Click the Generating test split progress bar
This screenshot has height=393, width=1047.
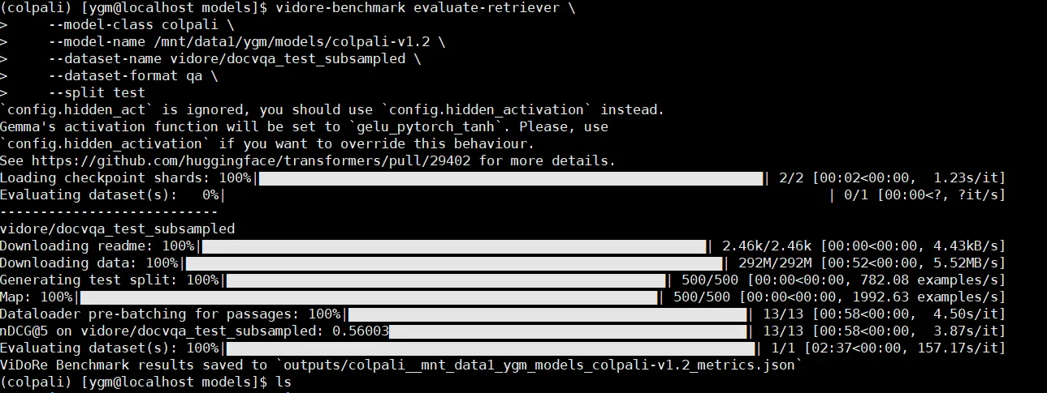click(x=446, y=280)
